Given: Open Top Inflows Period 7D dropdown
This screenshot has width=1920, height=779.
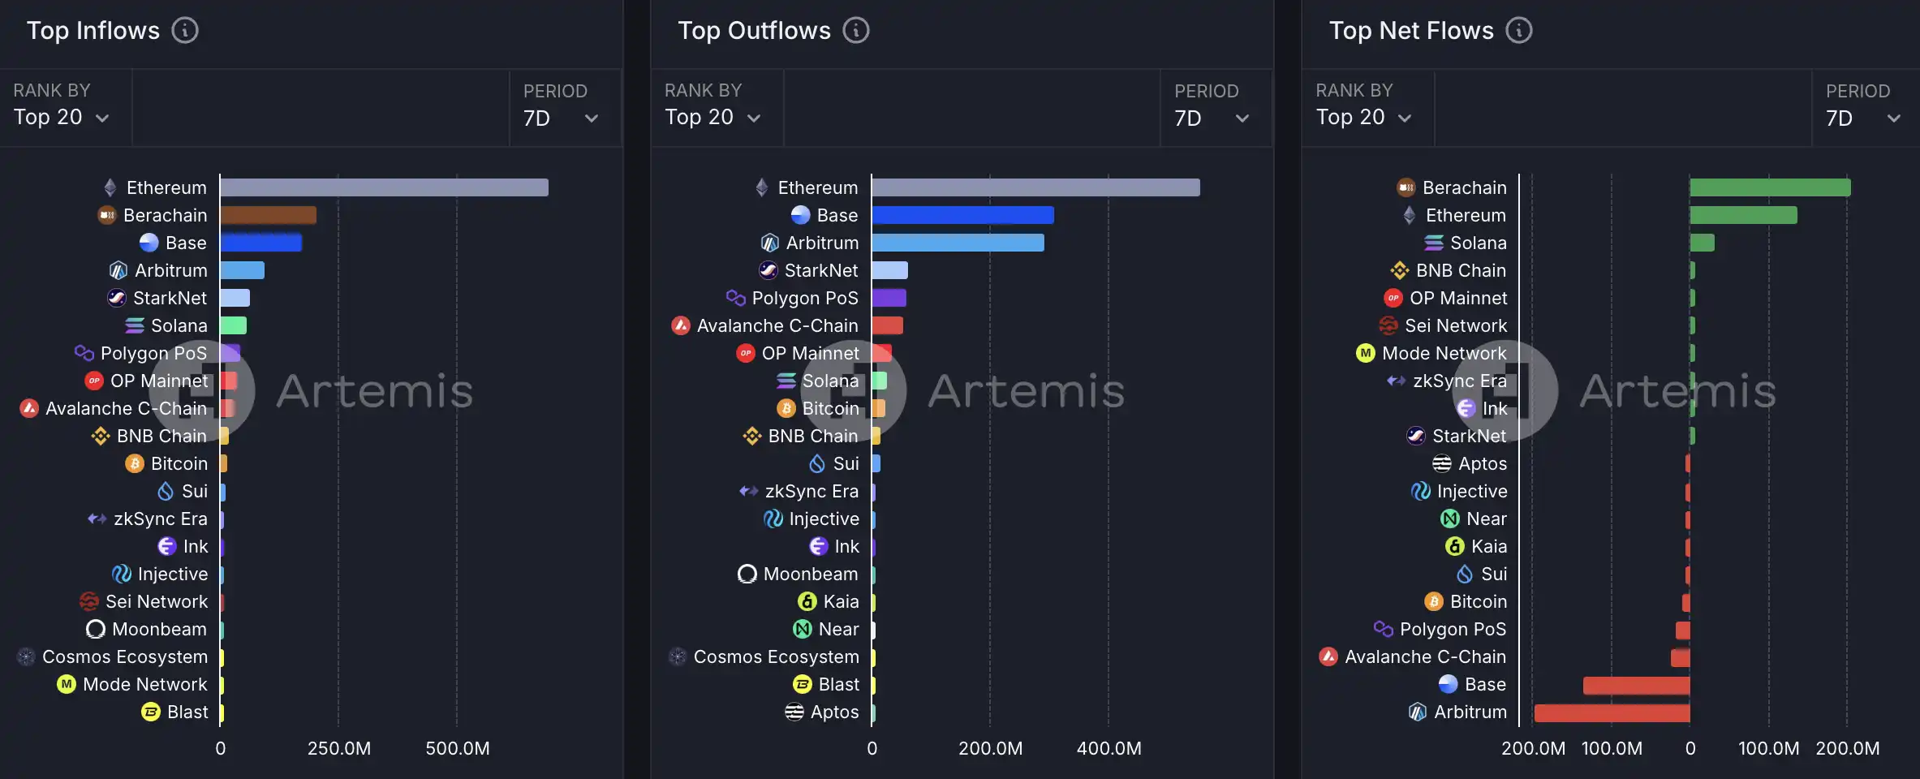Looking at the screenshot, I should pyautogui.click(x=561, y=118).
